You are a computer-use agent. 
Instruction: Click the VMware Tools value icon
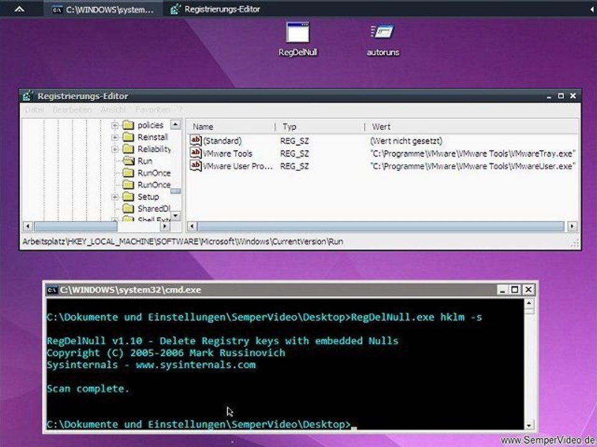[x=195, y=153]
